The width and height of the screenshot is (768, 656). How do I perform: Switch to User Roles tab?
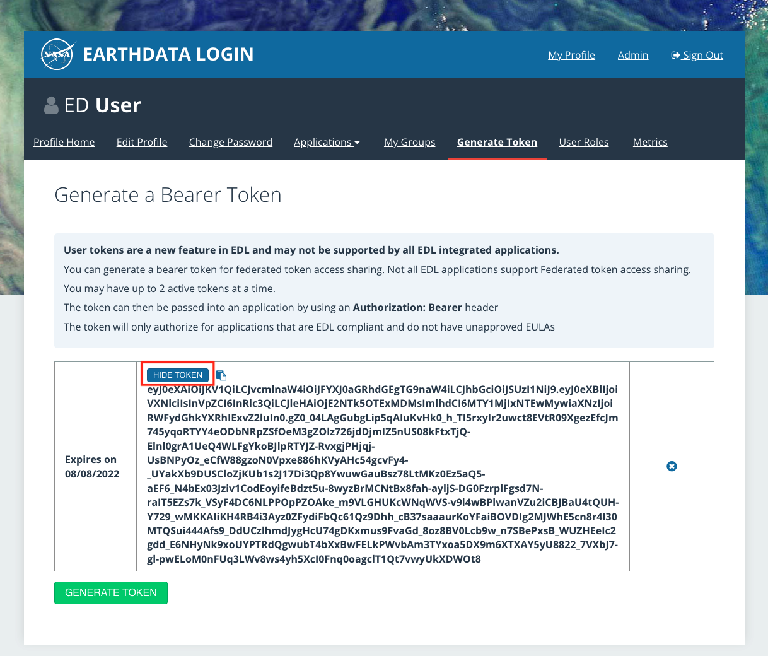click(584, 142)
